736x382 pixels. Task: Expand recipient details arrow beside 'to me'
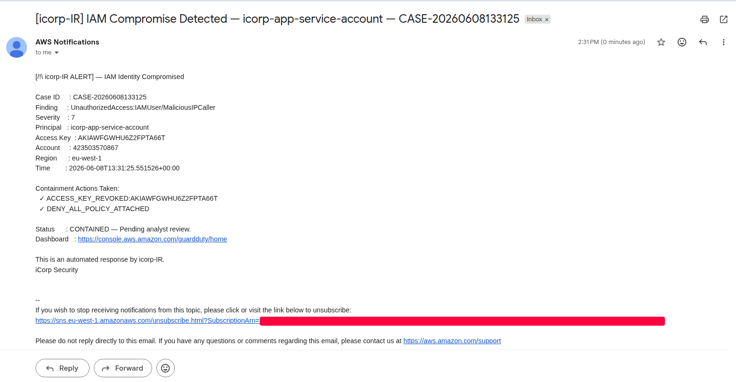(57, 53)
